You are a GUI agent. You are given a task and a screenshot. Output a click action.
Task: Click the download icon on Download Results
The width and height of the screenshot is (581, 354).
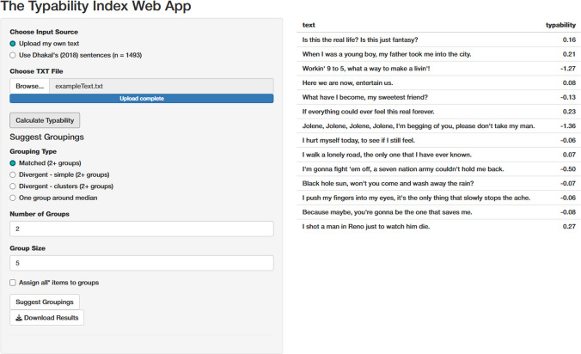tap(19, 318)
